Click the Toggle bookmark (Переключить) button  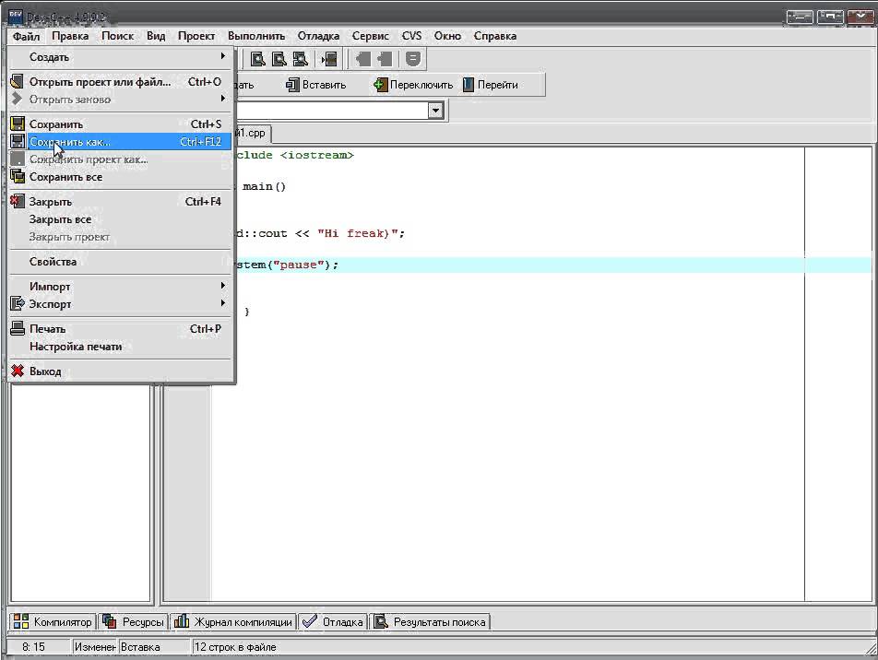pos(413,85)
